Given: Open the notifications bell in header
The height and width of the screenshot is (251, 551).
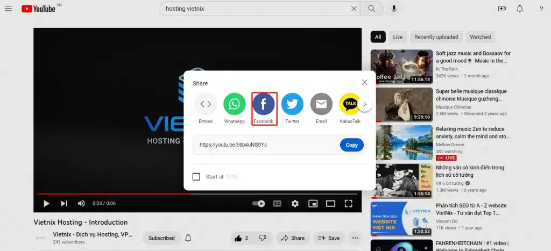Looking at the screenshot, I should 520,9.
